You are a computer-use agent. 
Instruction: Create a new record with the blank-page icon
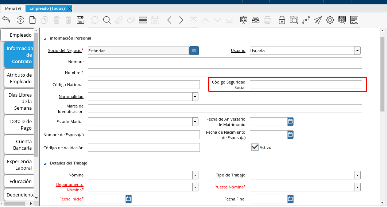32,20
